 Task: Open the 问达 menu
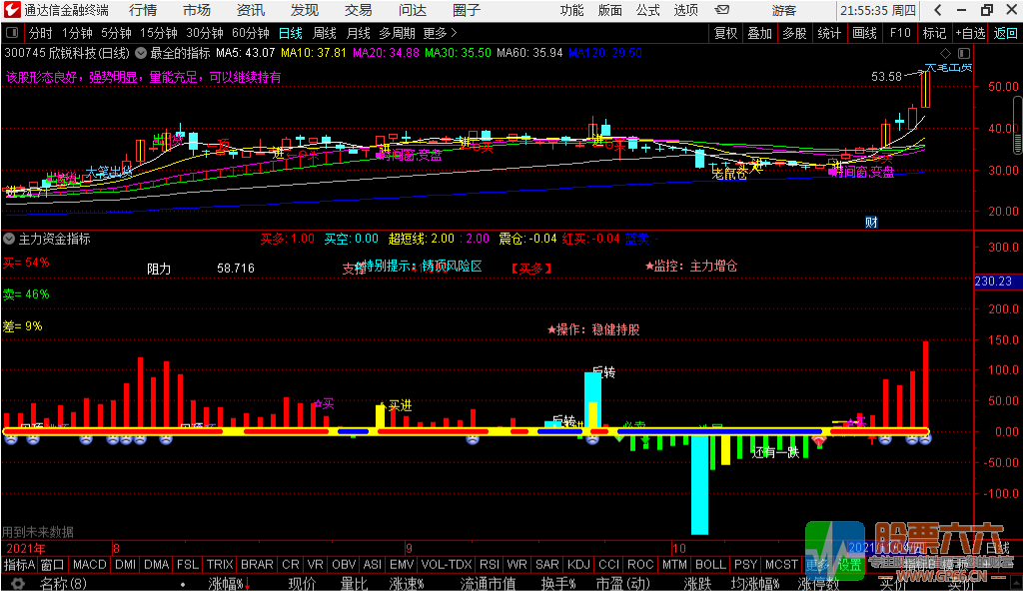[413, 10]
